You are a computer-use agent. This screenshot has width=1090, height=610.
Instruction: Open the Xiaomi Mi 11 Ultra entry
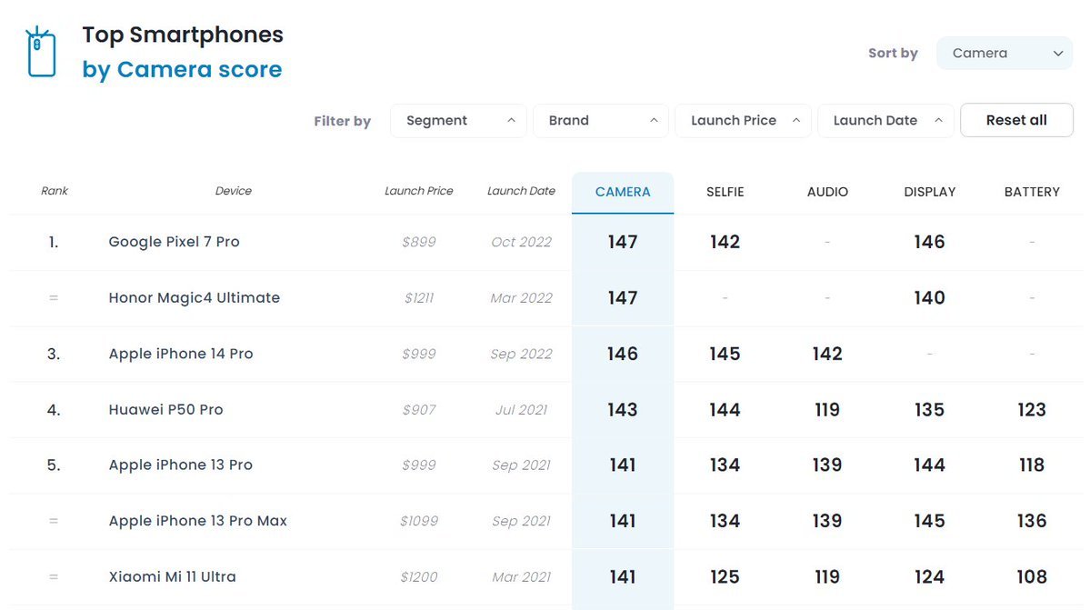tap(172, 576)
